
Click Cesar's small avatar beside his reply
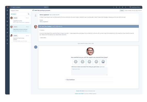pos(36,27)
